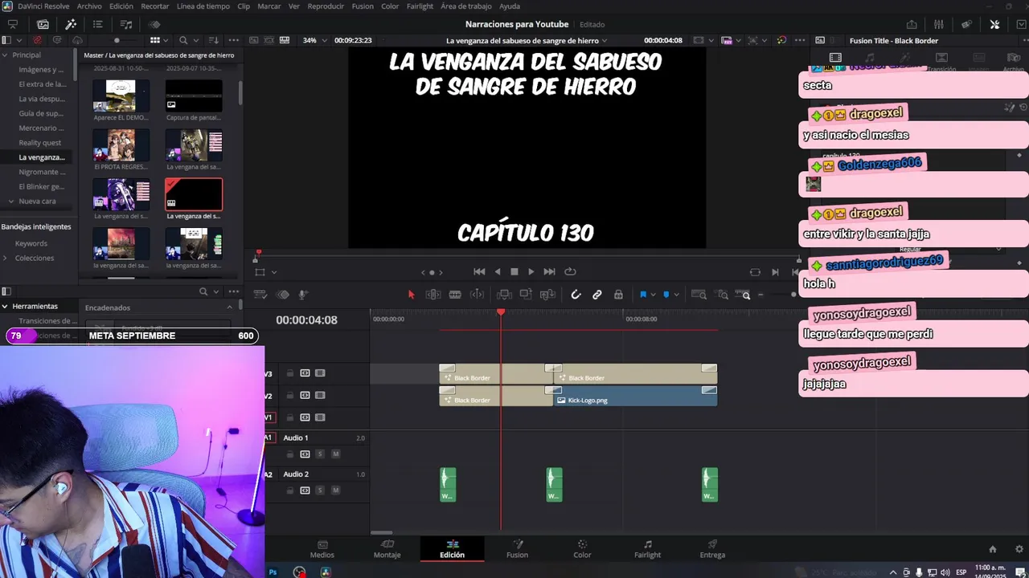The width and height of the screenshot is (1029, 578).
Task: Click the blue flag icon
Action: point(642,295)
